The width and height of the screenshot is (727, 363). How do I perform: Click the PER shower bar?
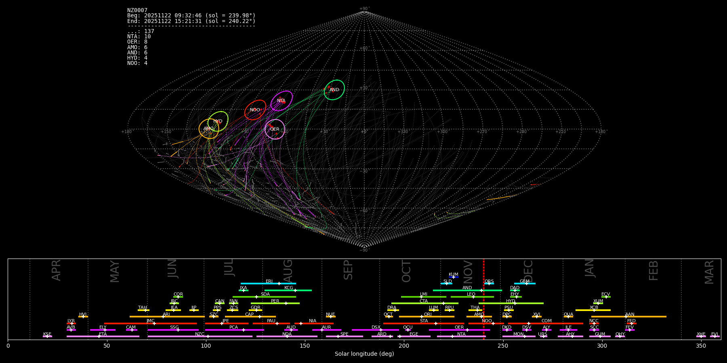275,303
